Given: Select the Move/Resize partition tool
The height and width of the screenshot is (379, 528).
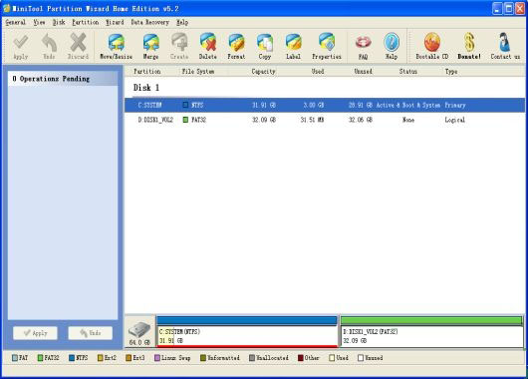Looking at the screenshot, I should (117, 47).
